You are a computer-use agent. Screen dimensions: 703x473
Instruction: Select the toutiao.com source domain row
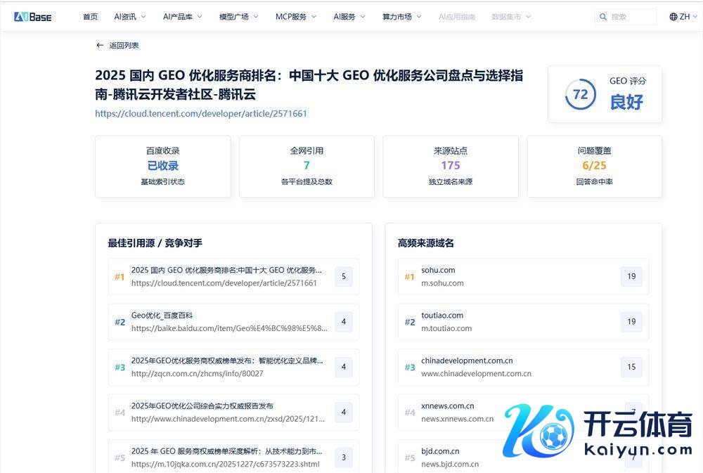point(508,322)
